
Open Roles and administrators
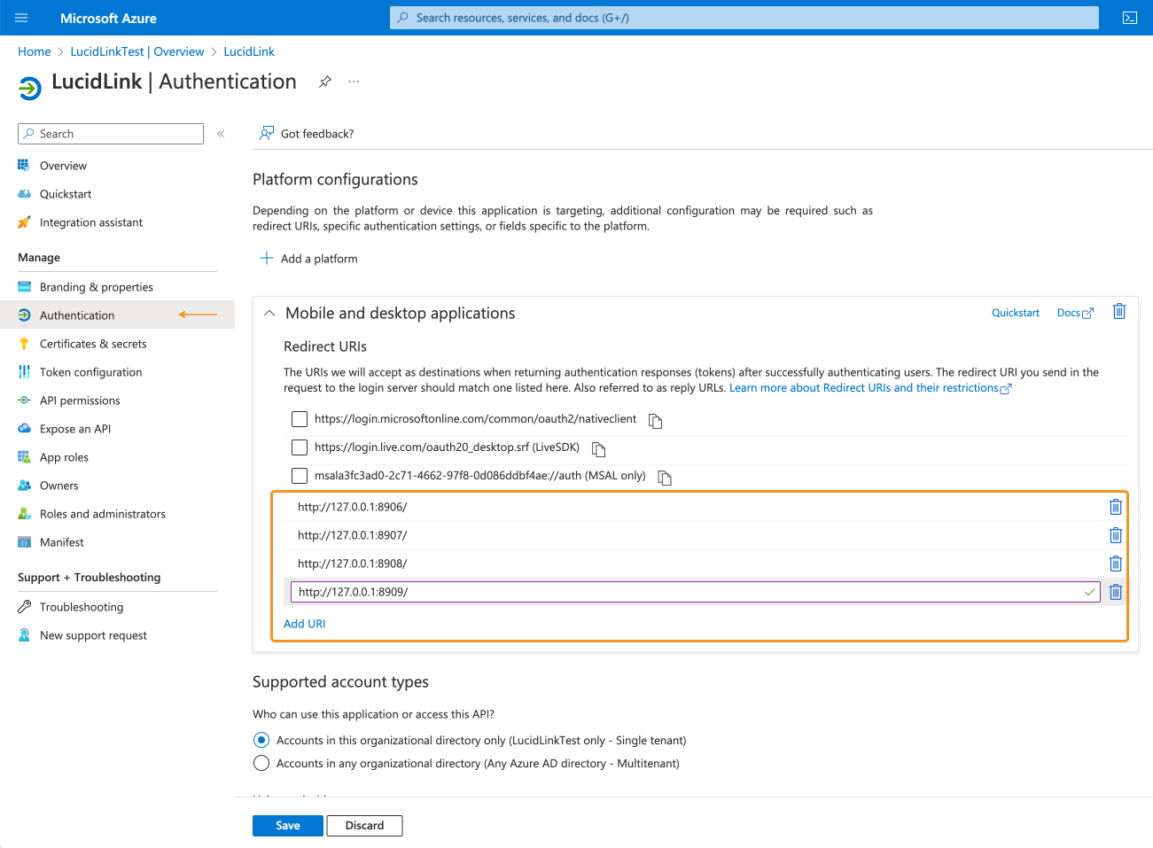(x=103, y=514)
